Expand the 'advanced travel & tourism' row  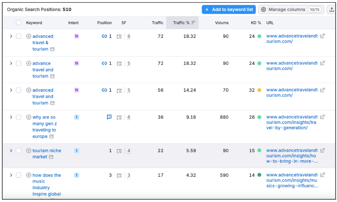click(11, 36)
